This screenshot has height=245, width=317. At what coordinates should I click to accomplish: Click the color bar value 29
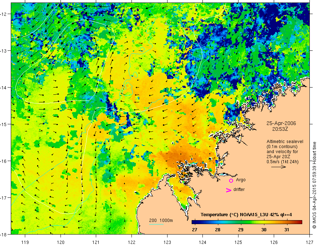241,230
